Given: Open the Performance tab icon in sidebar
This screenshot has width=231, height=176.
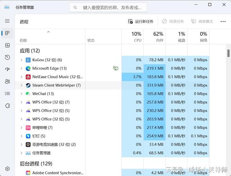Looking at the screenshot, I should click(7, 45).
